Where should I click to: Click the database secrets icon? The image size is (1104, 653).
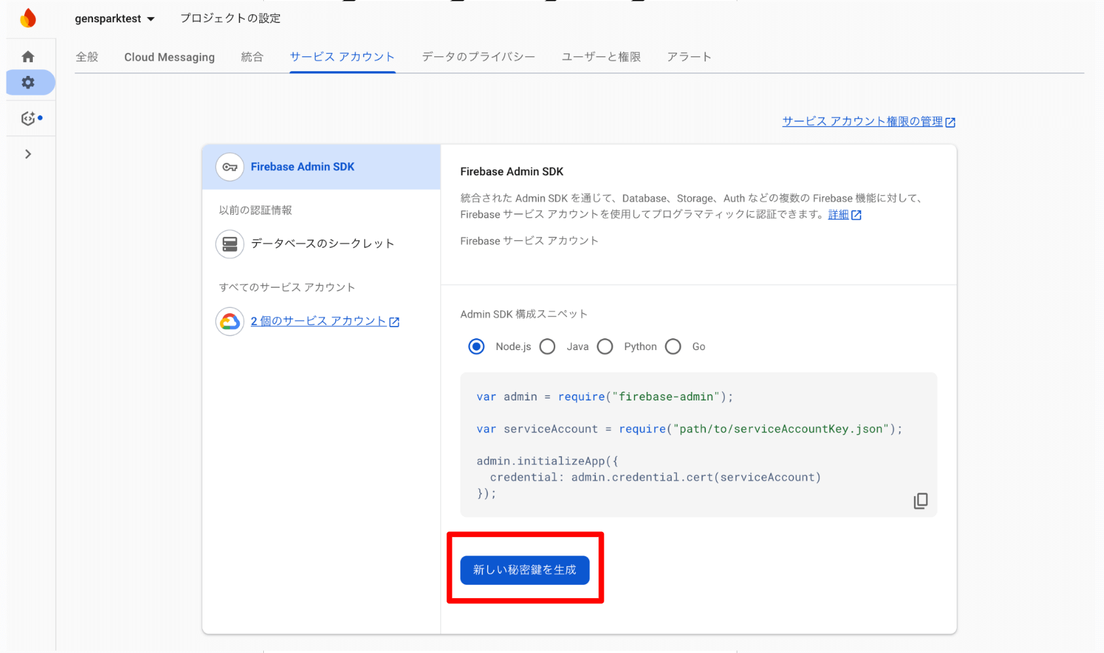(230, 244)
